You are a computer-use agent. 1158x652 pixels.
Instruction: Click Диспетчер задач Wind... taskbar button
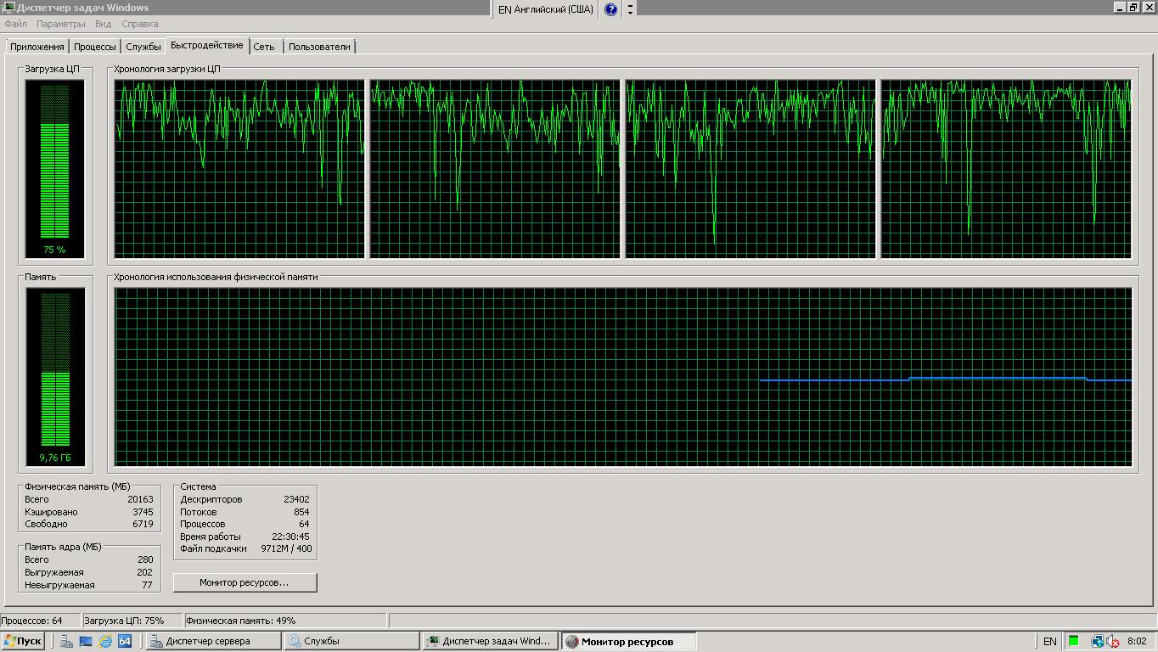(490, 641)
